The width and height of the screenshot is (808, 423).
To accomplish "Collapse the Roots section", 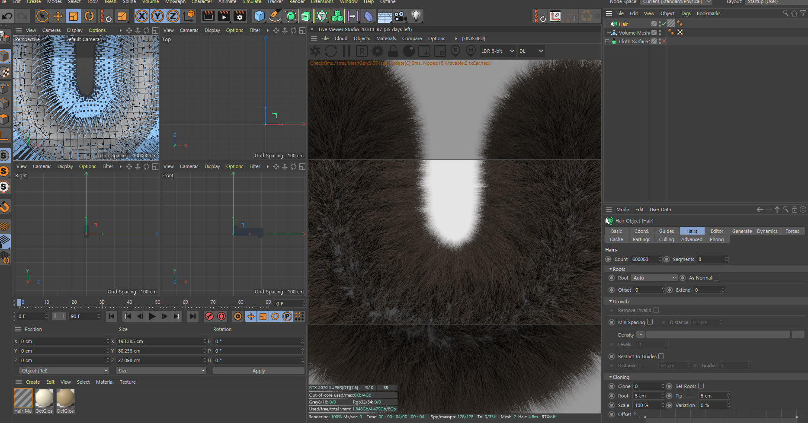I will (x=611, y=269).
